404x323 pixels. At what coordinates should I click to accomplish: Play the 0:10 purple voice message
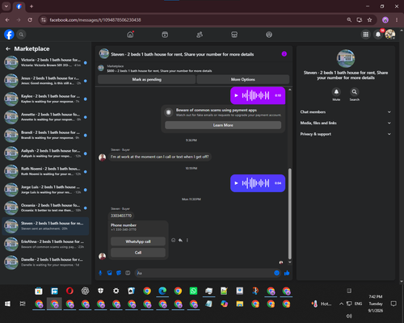[x=236, y=95]
